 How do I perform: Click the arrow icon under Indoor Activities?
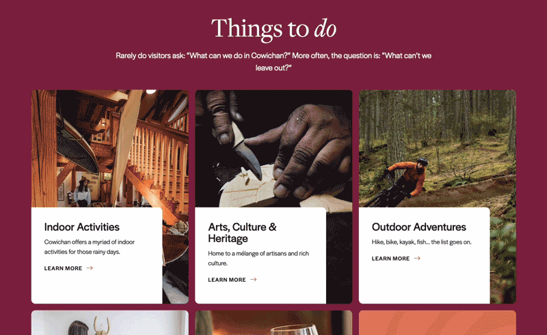point(90,267)
